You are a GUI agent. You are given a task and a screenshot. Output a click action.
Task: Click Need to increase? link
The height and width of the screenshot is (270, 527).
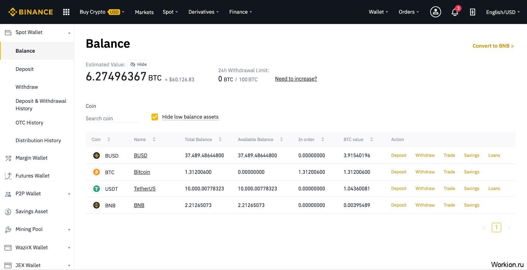[296, 78]
